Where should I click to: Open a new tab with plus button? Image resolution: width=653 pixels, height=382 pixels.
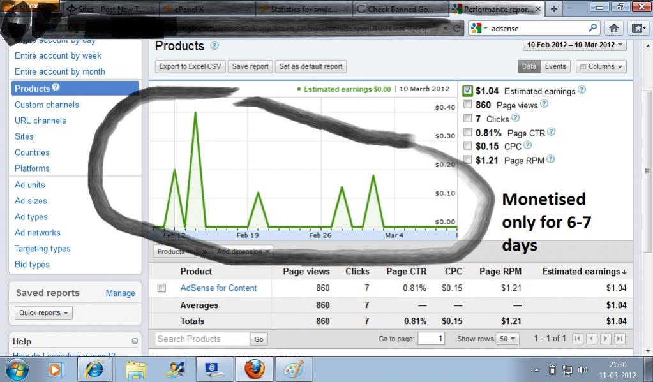554,9
